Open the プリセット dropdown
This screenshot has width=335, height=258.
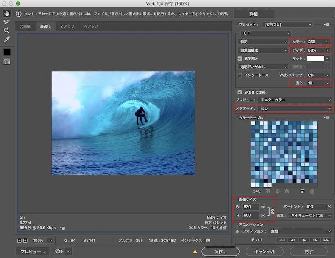click(287, 25)
